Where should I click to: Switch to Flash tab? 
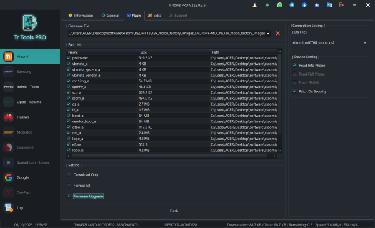click(134, 16)
